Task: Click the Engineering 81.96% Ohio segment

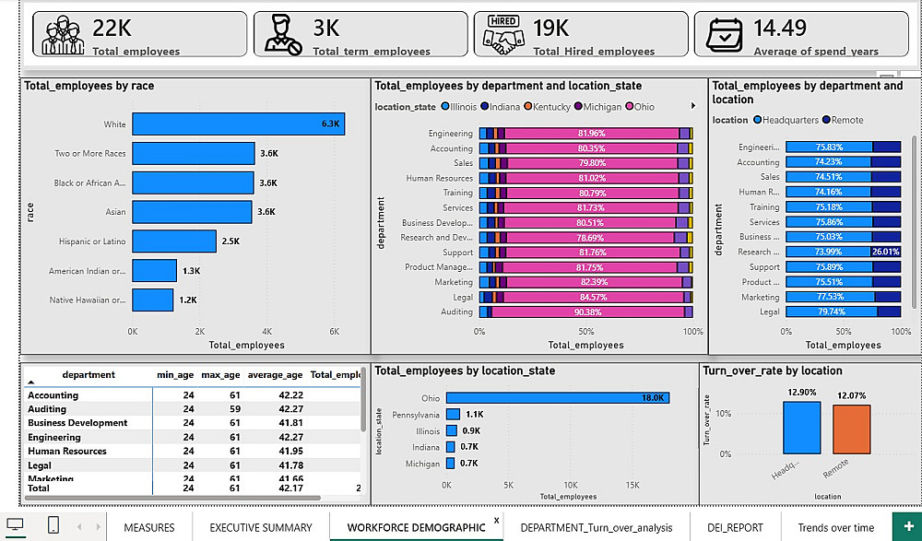Action: 592,134
